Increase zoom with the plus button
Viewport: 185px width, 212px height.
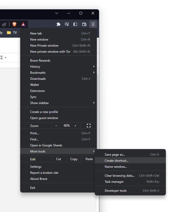click(75, 126)
